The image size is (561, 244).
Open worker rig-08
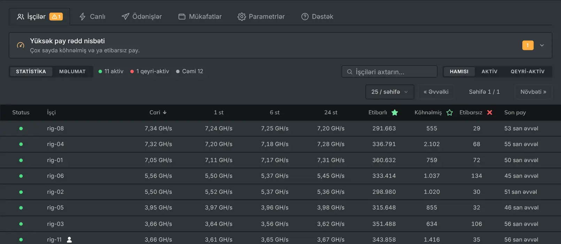click(x=55, y=129)
